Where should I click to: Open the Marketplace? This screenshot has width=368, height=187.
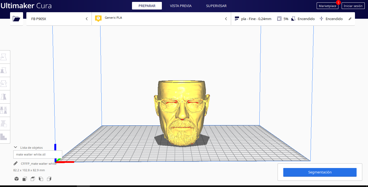pyautogui.click(x=327, y=6)
